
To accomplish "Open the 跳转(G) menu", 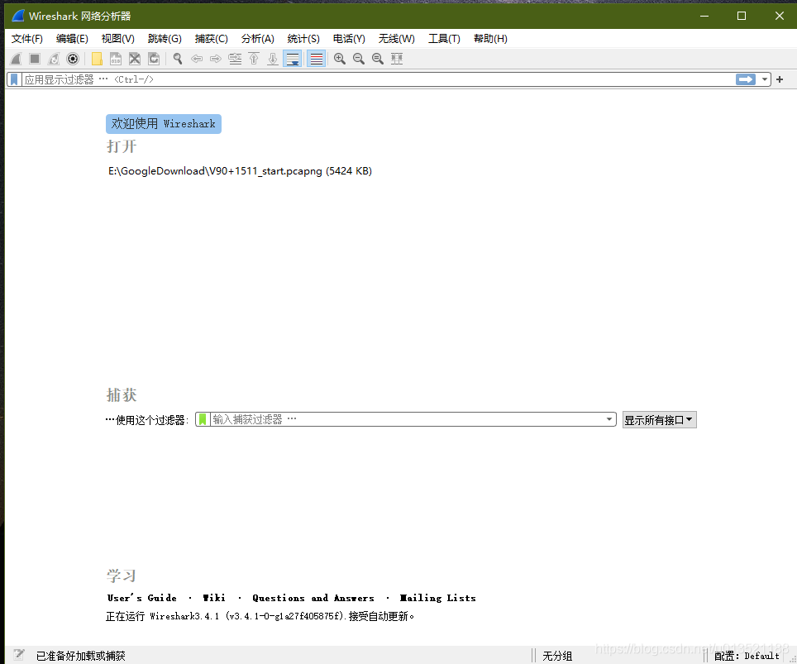I will click(165, 39).
